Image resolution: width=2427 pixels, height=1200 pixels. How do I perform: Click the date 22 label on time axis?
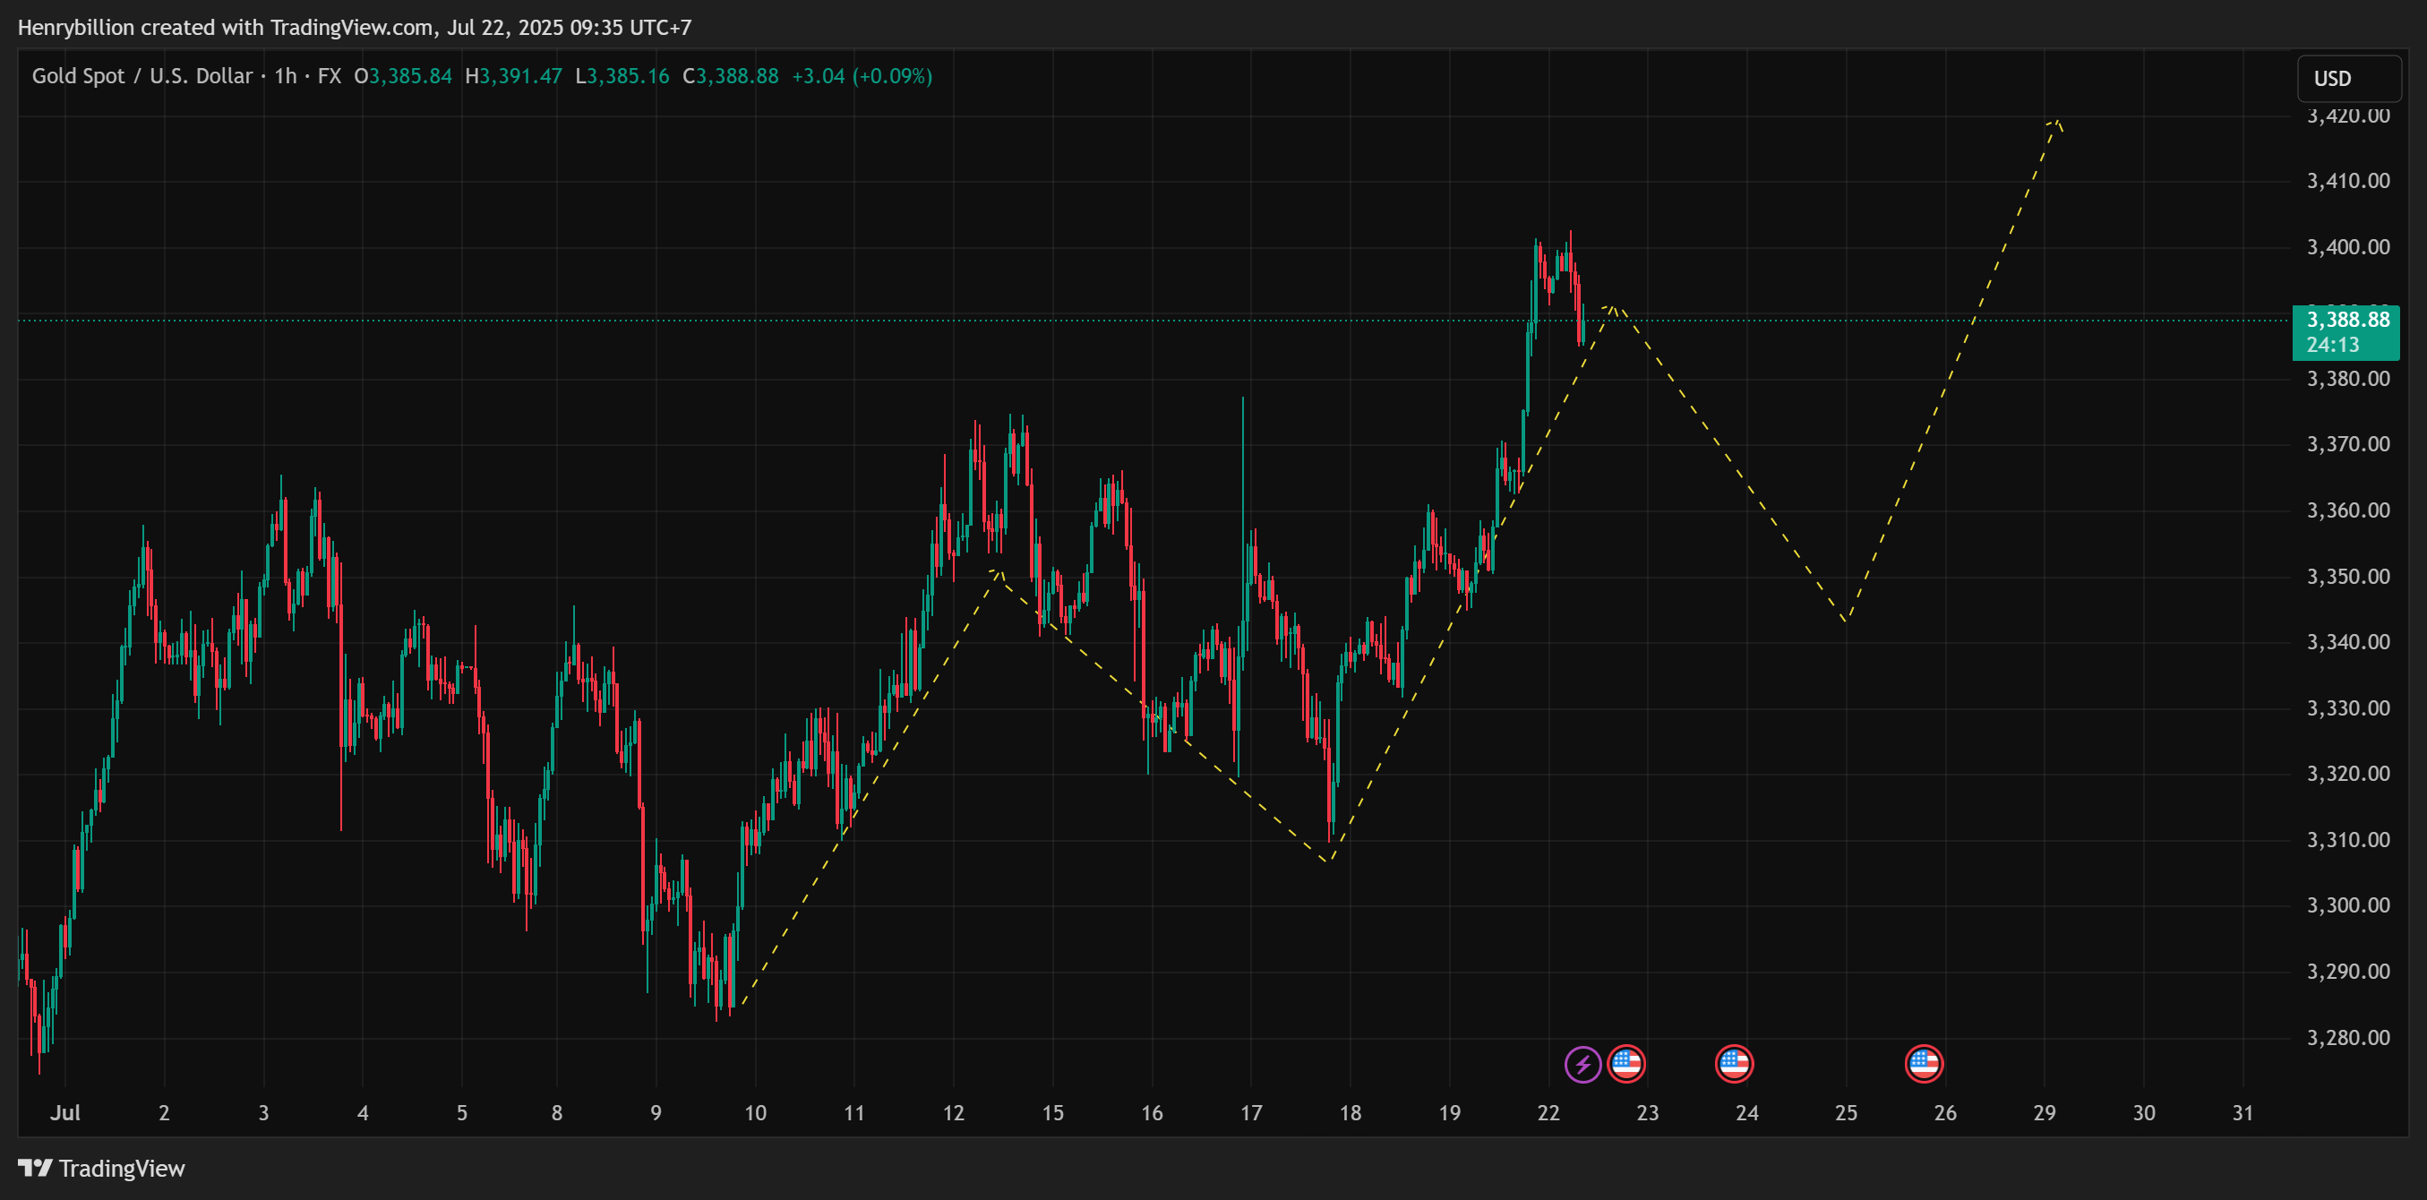[1548, 1113]
